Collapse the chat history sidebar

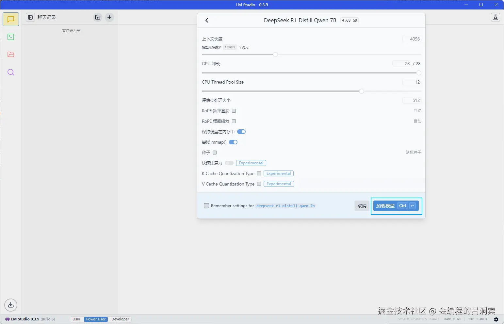click(x=30, y=17)
